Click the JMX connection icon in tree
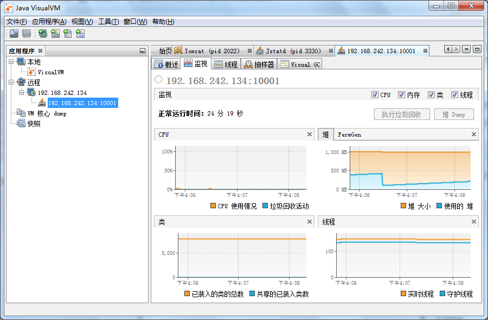The height and width of the screenshot is (320, 488). click(x=42, y=103)
